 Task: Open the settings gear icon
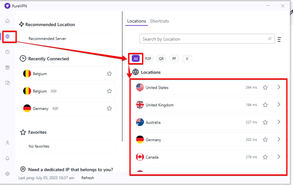coord(8,174)
